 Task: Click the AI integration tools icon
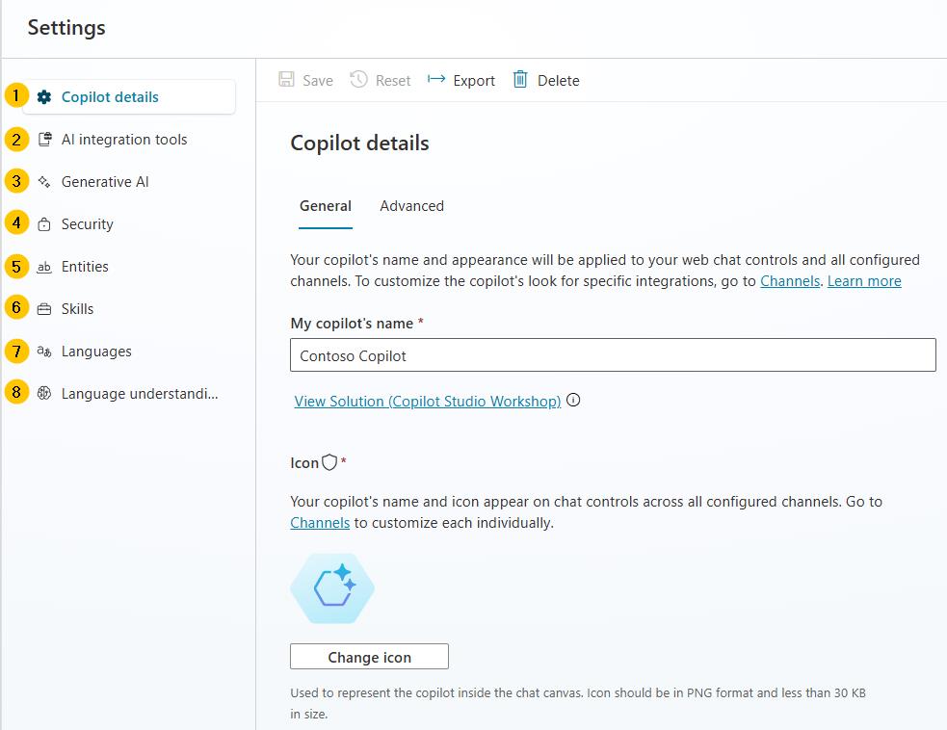click(42, 139)
